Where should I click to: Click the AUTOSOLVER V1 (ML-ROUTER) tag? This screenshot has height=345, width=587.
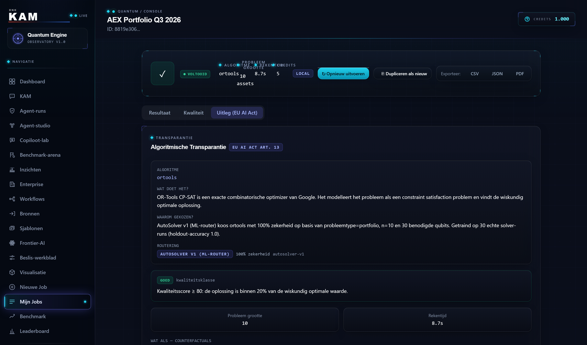pos(195,254)
